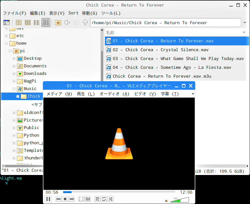Open the ファイル(F) menu
250x204 pixels.
15,13
